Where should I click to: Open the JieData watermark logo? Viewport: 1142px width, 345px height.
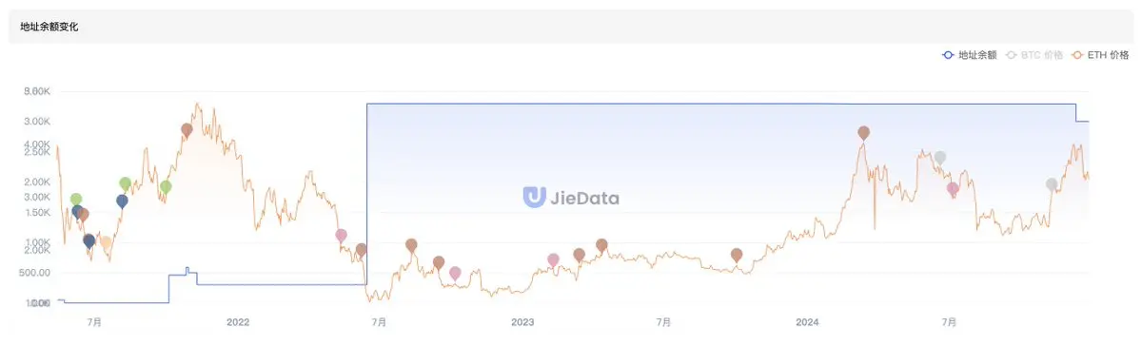point(571,198)
